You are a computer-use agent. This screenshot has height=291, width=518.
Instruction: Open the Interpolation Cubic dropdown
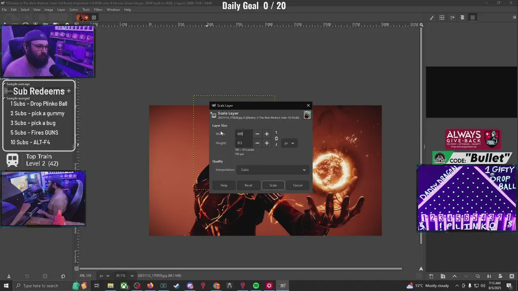(x=273, y=170)
